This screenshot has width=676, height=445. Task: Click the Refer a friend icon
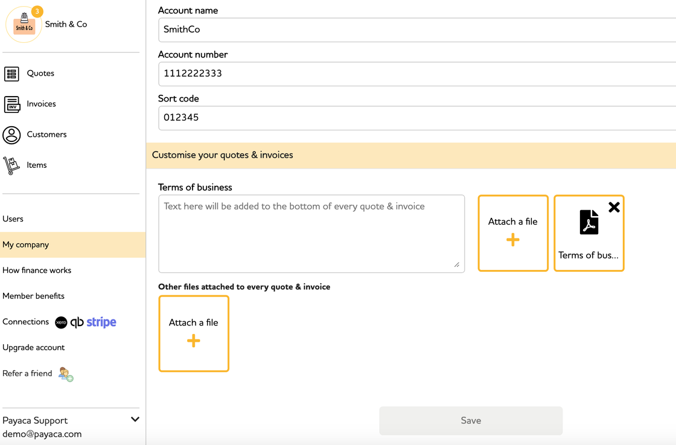pyautogui.click(x=66, y=374)
